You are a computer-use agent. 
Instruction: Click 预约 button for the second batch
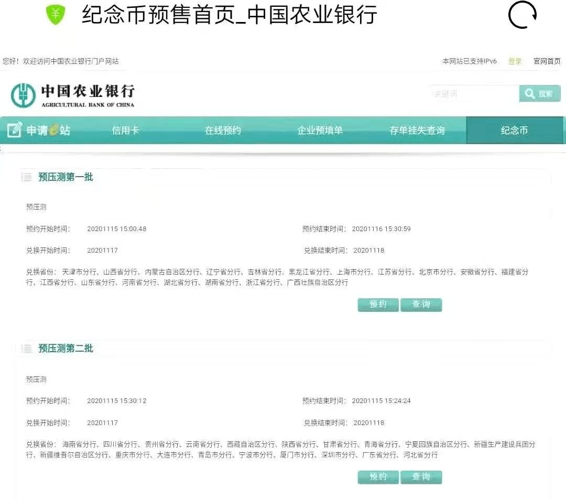378,476
